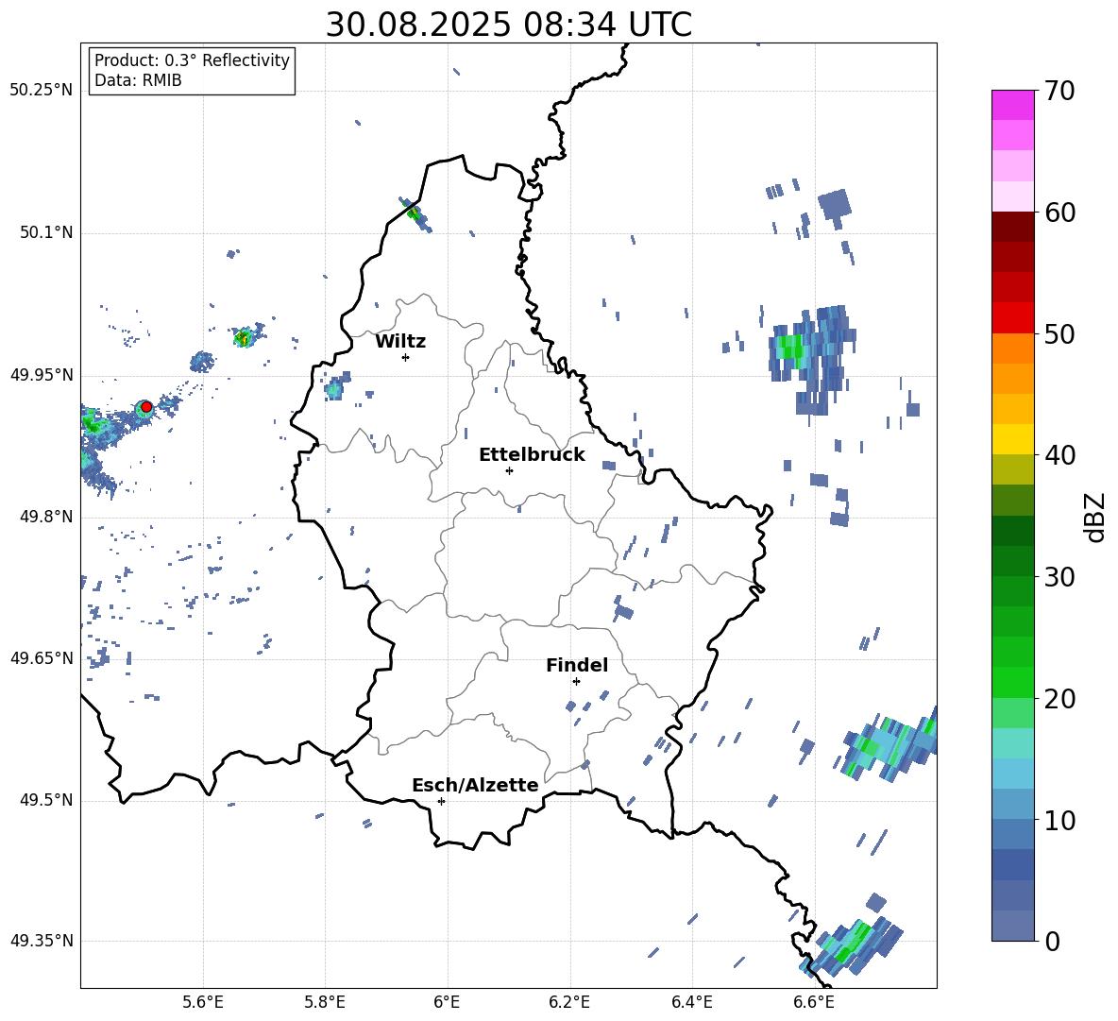The image size is (1118, 1021).
Task: Click the 49.35°N latitude label
Action: coord(42,941)
